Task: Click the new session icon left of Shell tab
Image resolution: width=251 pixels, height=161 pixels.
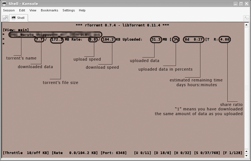Action: click(x=5, y=18)
